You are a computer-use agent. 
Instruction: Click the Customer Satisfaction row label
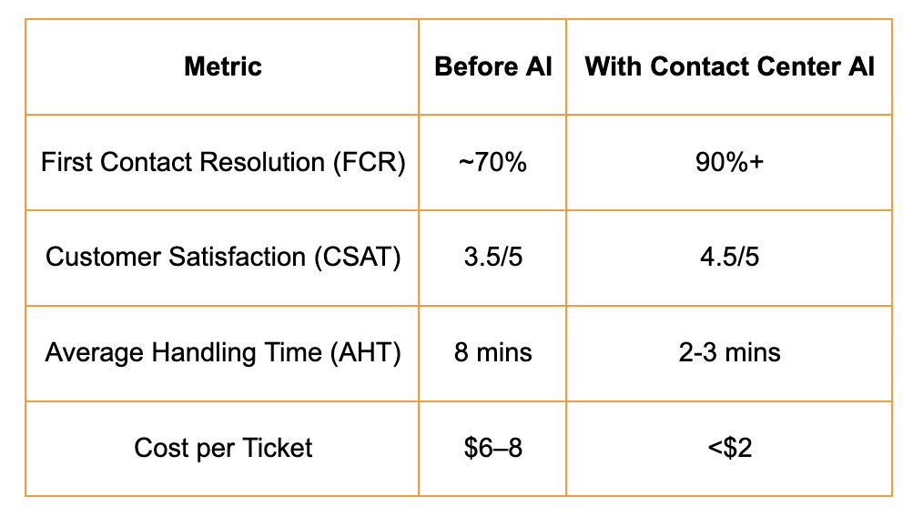(x=223, y=257)
